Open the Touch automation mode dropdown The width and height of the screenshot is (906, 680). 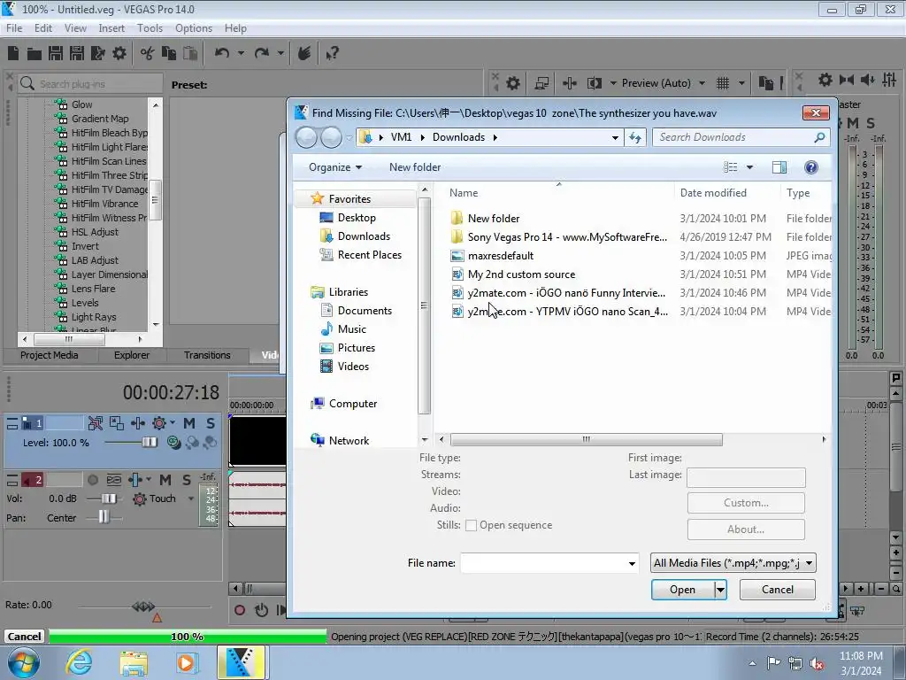[x=191, y=498]
